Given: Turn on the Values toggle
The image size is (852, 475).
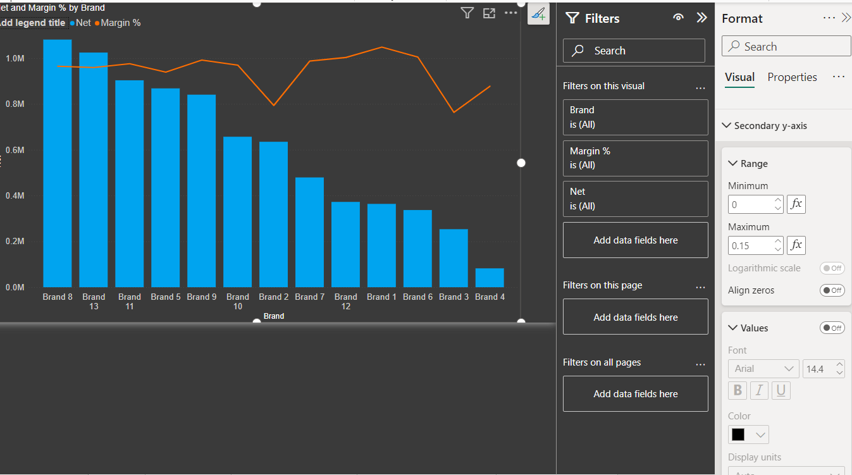Looking at the screenshot, I should [x=832, y=328].
